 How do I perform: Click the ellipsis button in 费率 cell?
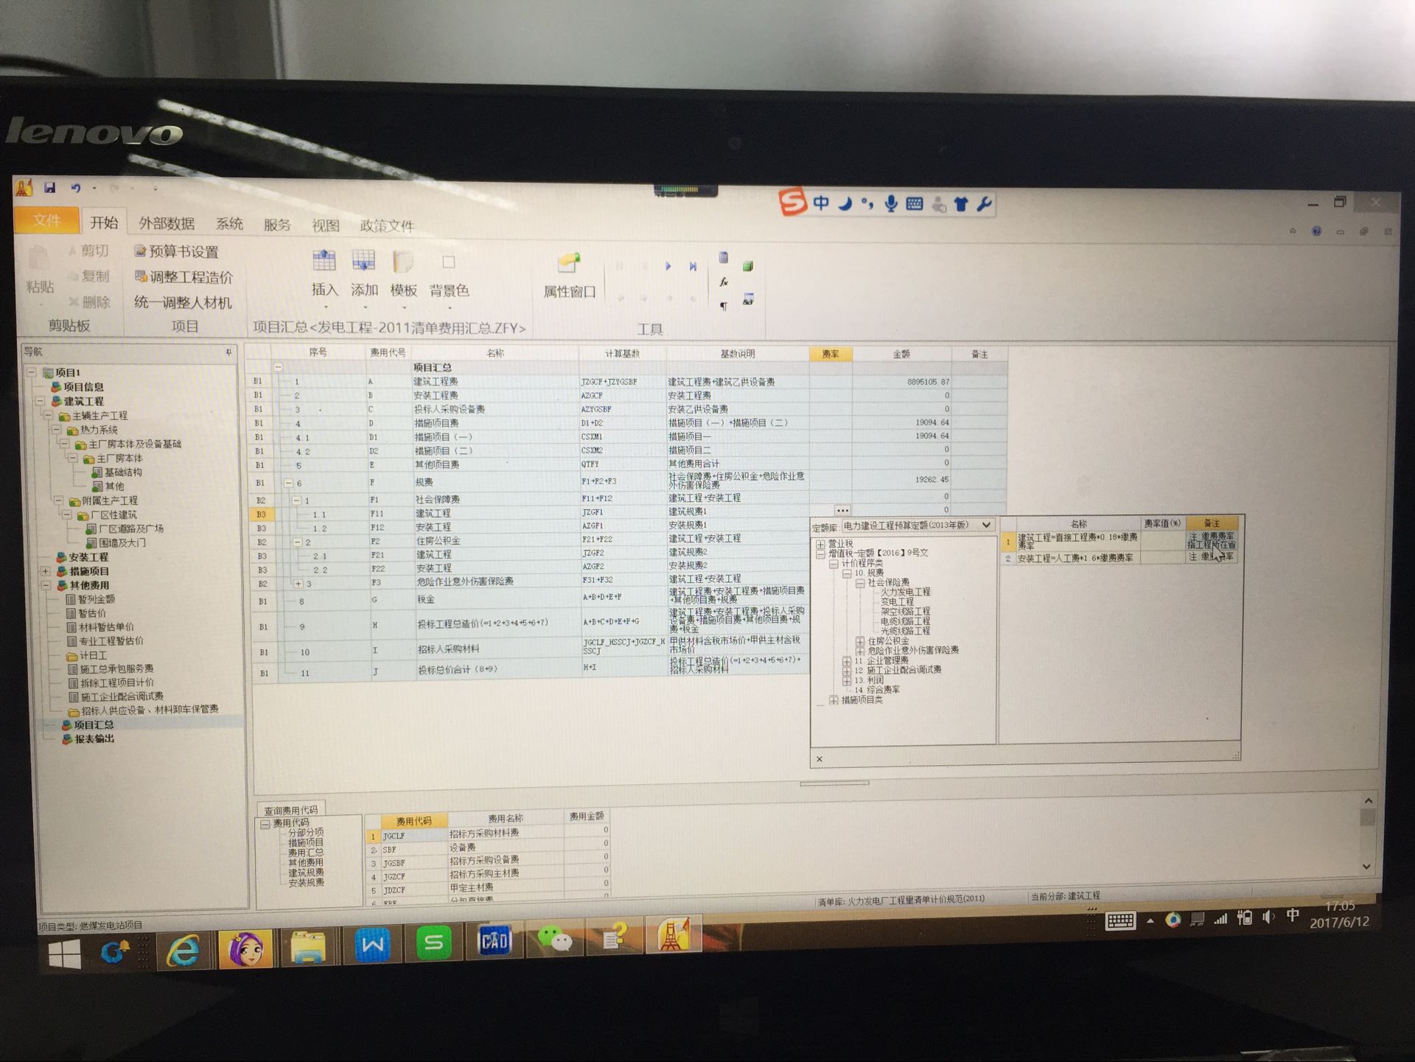[x=842, y=510]
